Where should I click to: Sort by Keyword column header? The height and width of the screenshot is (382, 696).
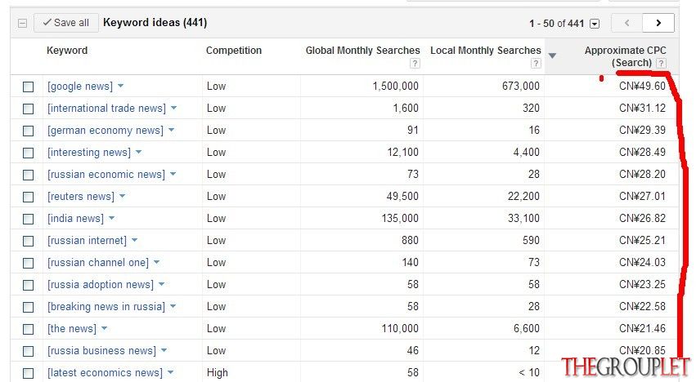coord(67,51)
